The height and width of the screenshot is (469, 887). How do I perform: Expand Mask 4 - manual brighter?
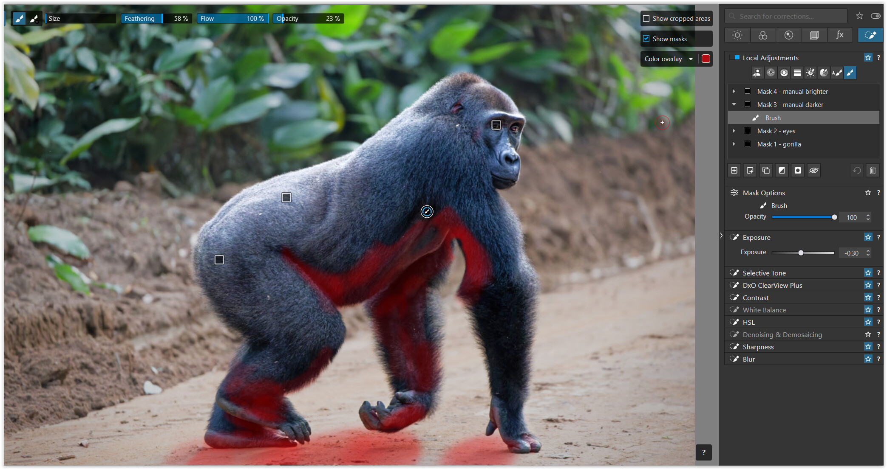click(x=734, y=92)
